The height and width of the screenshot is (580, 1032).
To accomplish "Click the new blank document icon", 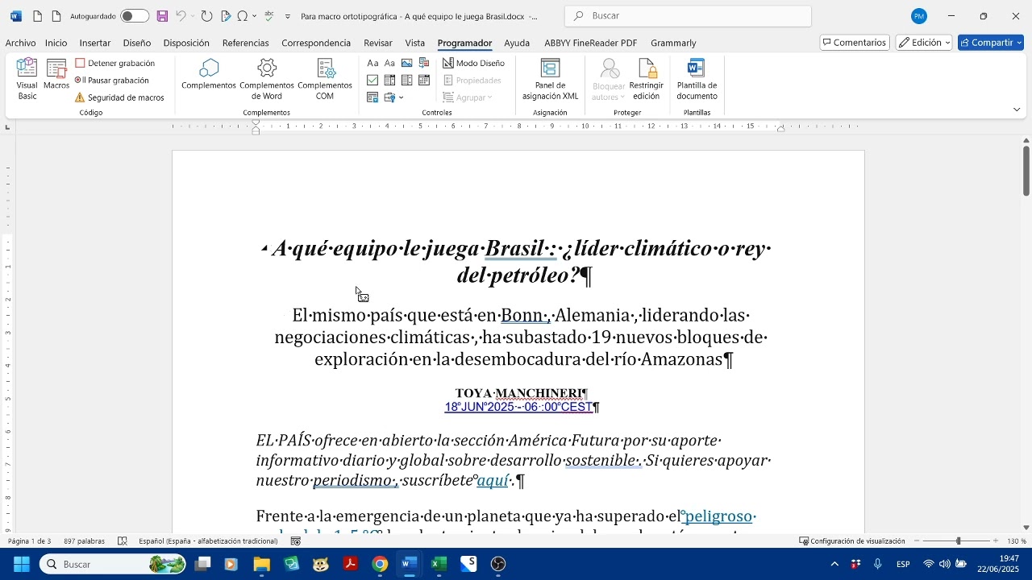I will click(x=37, y=16).
